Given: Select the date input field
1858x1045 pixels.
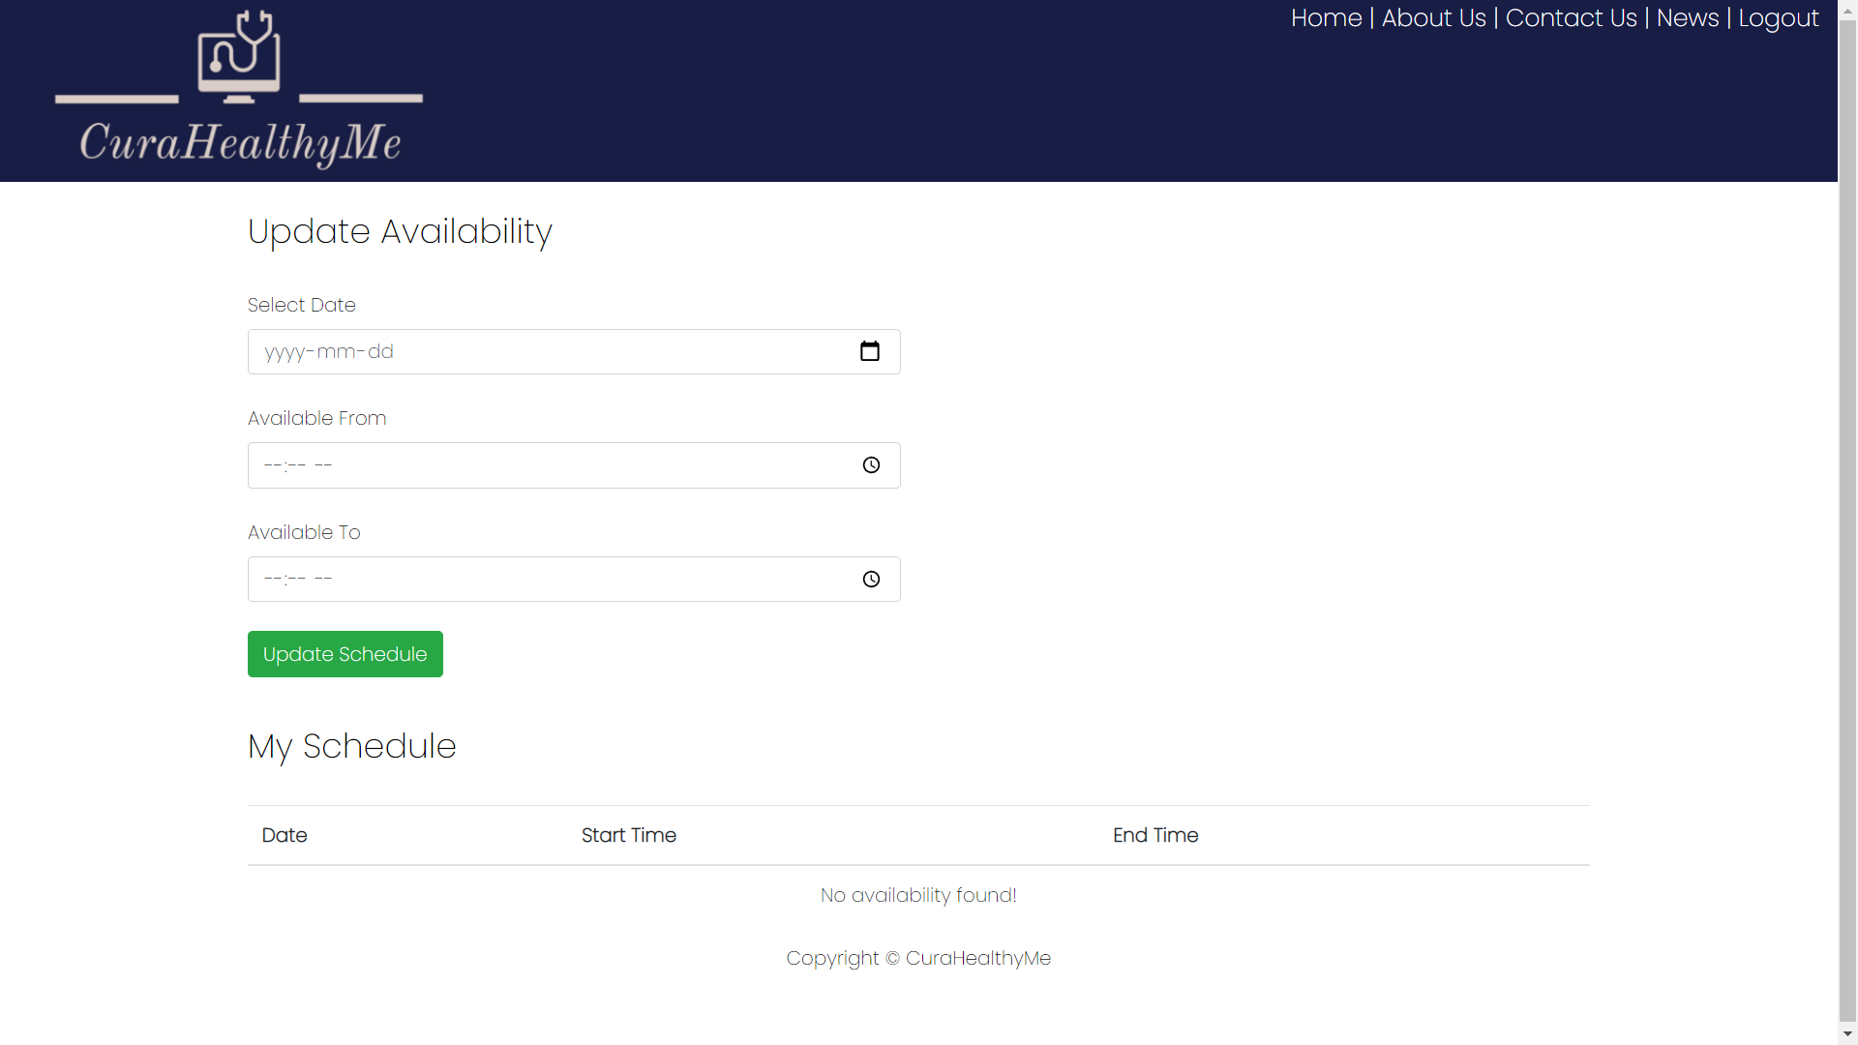Looking at the screenshot, I should pyautogui.click(x=574, y=351).
